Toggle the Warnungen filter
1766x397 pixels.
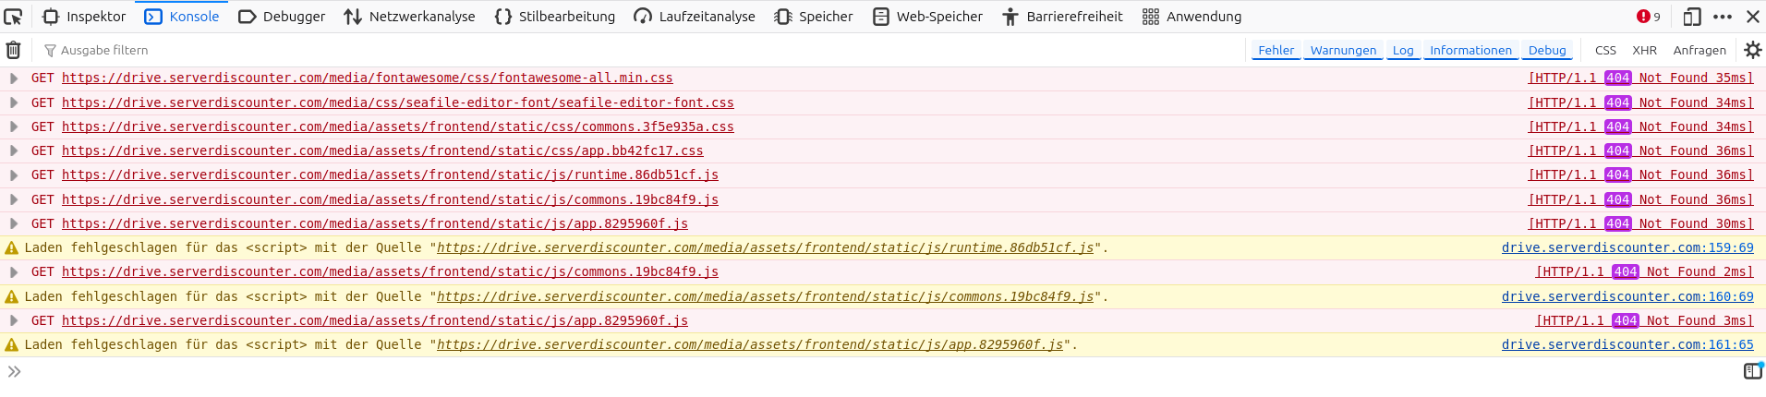coord(1342,51)
